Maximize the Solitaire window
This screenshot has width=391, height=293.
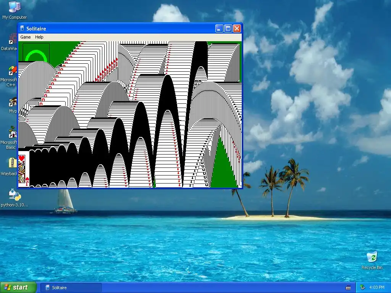(x=228, y=29)
